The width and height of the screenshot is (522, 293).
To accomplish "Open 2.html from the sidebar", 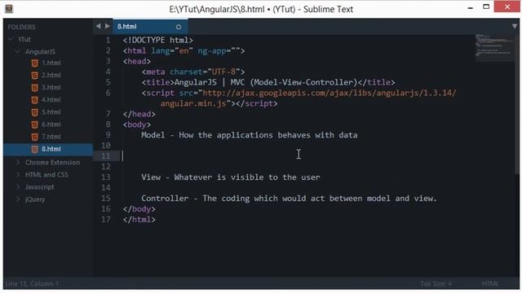I will click(x=51, y=75).
